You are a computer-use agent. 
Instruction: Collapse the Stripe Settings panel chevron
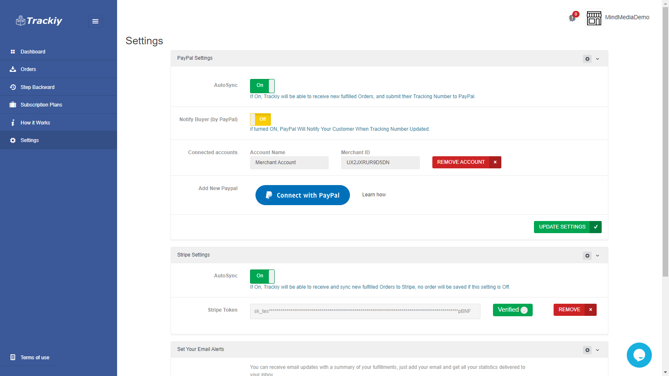(598, 256)
